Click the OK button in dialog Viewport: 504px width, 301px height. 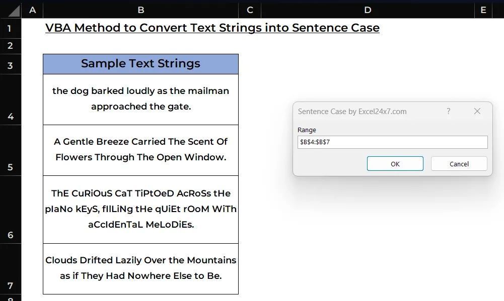pos(395,164)
